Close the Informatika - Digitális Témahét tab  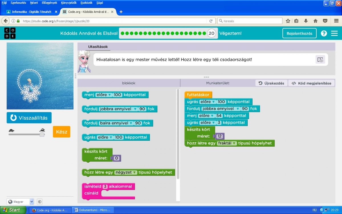pyautogui.click(x=56, y=12)
